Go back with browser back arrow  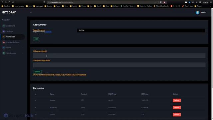coord(2,2)
